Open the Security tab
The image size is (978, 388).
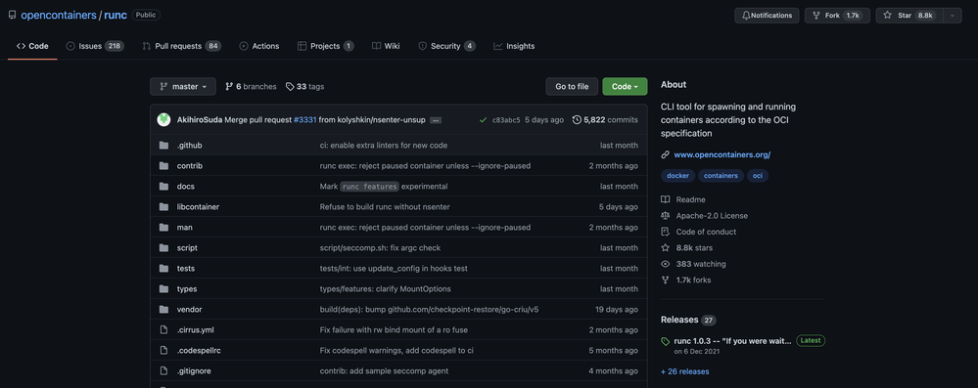(446, 46)
